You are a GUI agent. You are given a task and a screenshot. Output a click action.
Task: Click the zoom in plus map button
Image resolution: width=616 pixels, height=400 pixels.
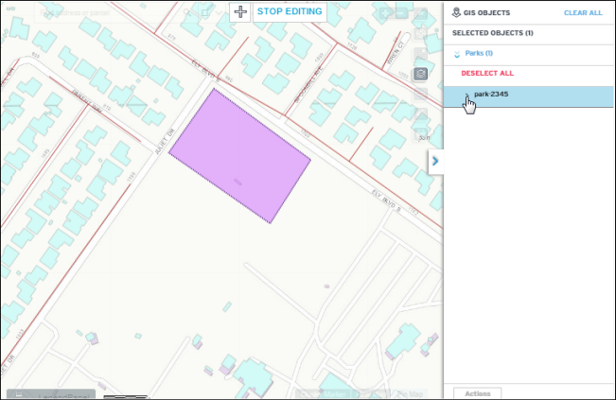pyautogui.click(x=421, y=115)
